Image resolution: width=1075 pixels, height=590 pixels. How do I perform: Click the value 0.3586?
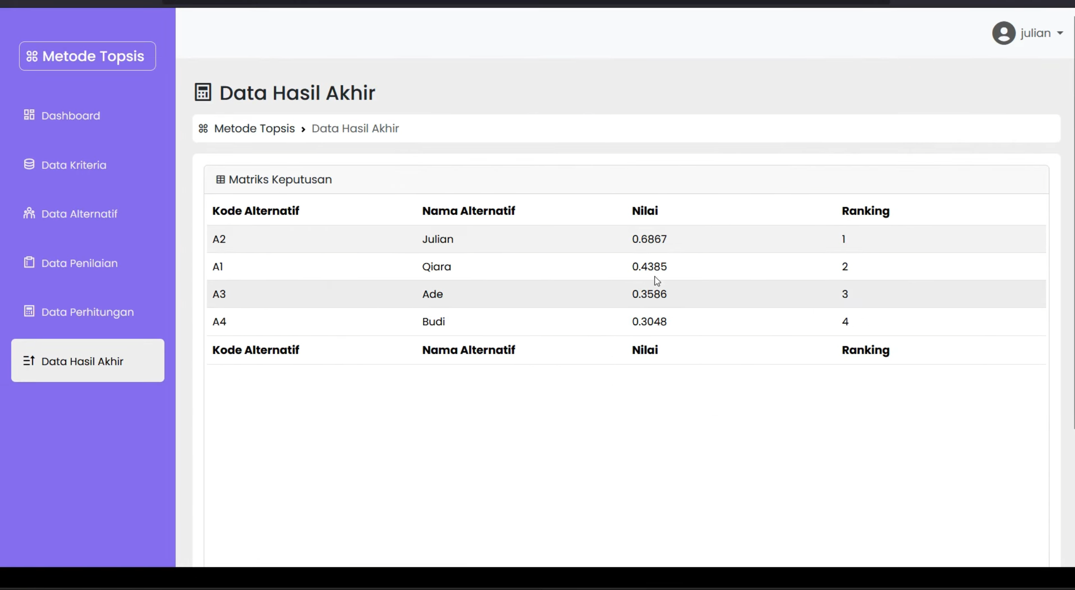(x=649, y=294)
